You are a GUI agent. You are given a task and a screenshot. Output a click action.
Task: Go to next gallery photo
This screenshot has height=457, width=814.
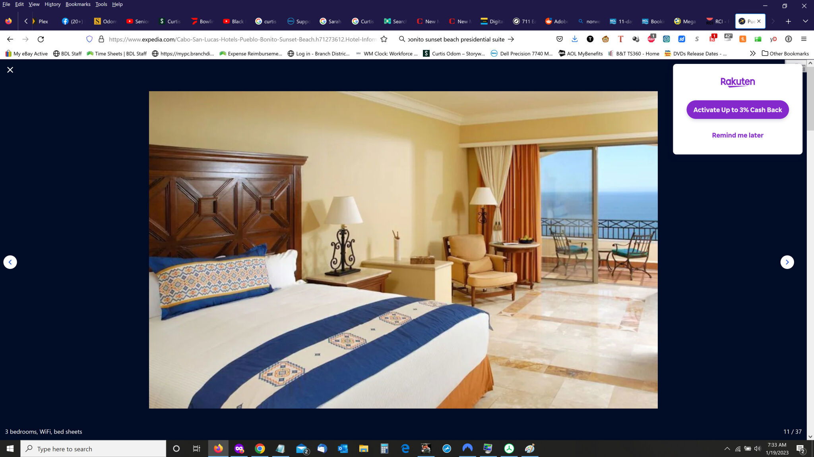(787, 262)
